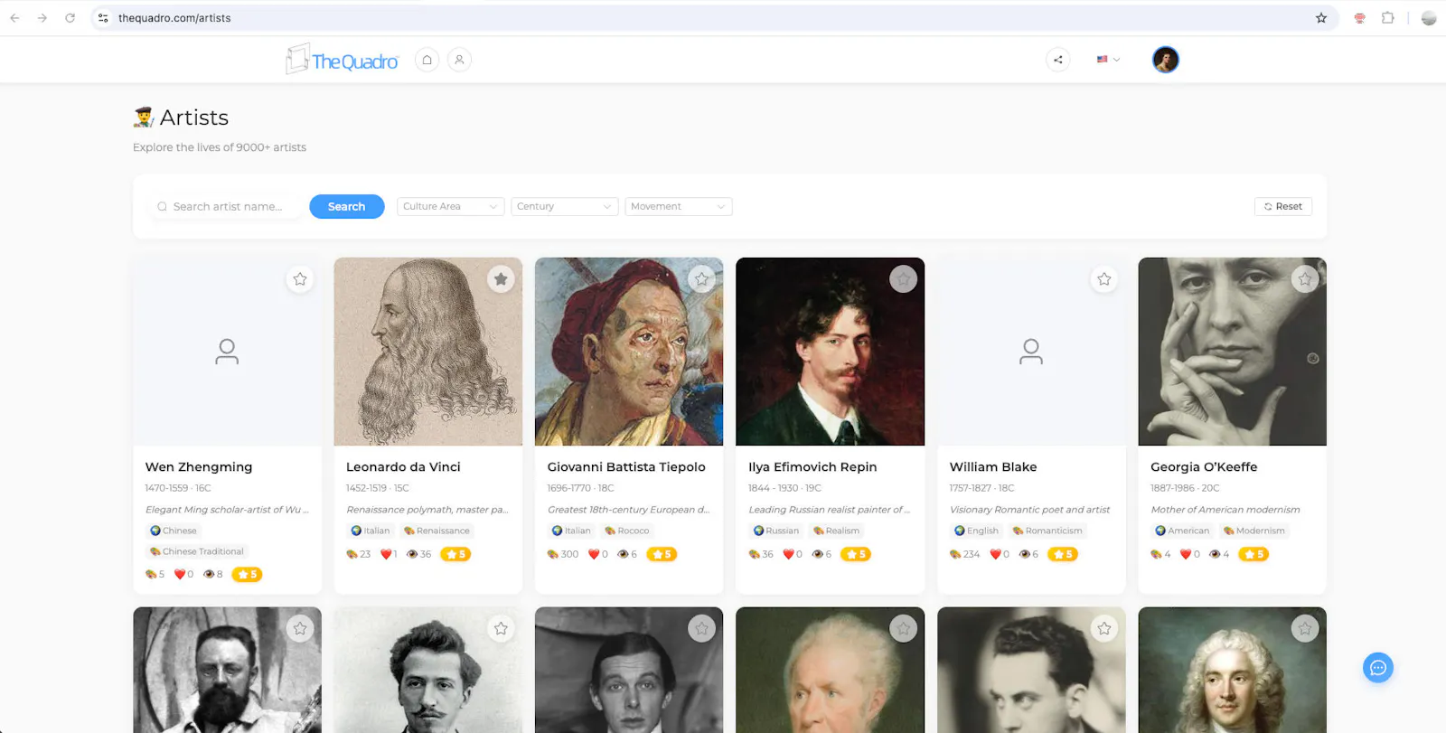Click the English culture tag

(977, 531)
